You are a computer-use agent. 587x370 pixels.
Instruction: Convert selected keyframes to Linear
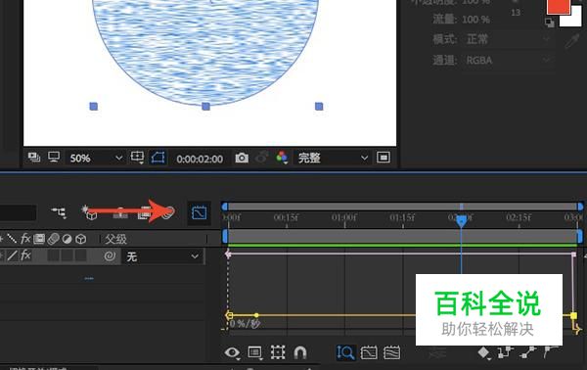click(x=528, y=352)
